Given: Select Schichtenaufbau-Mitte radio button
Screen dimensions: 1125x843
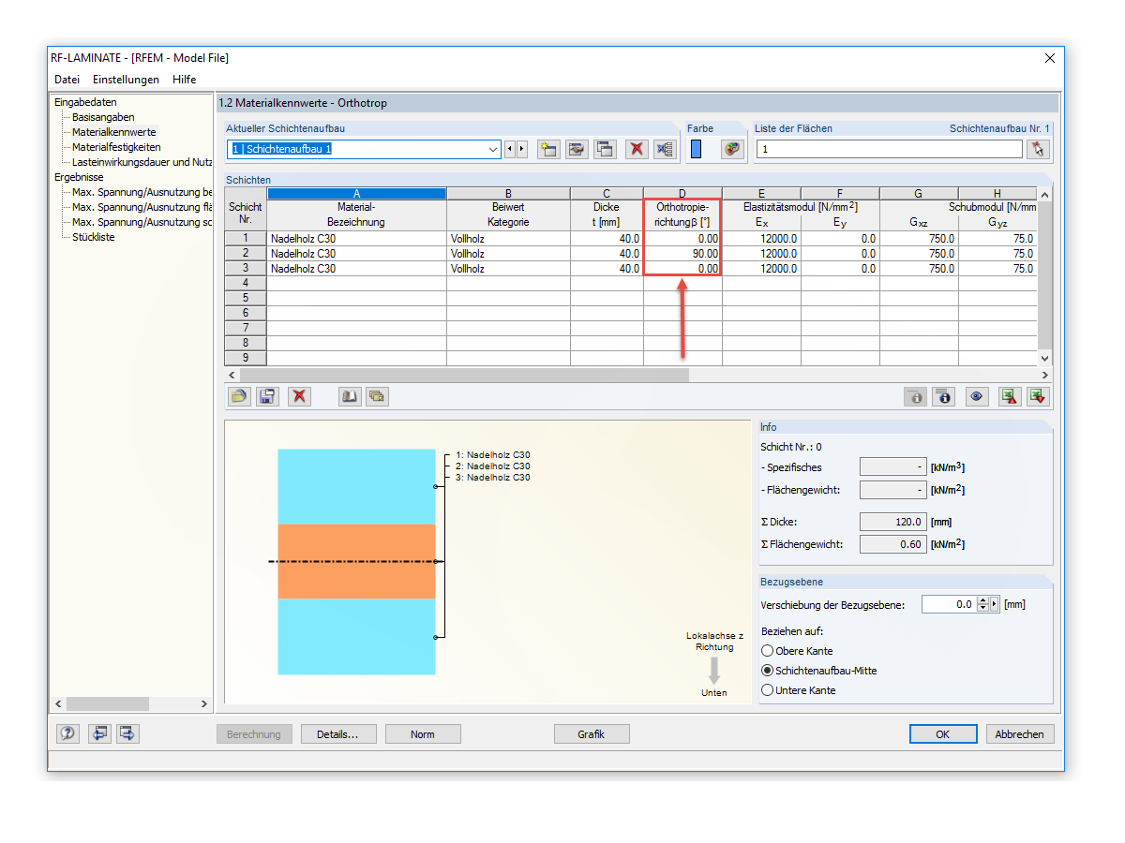Looking at the screenshot, I should click(768, 671).
